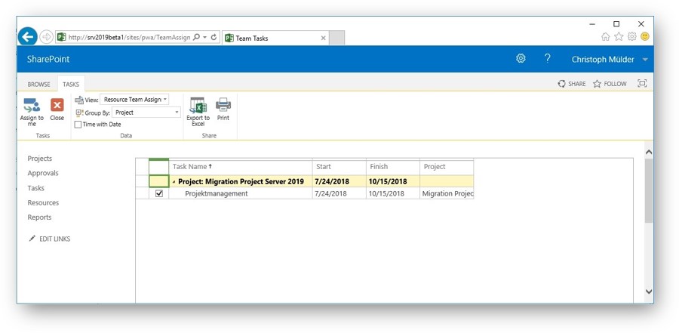The width and height of the screenshot is (679, 333).
Task: Collapse the Migration Project Server 2019 group
Action: point(174,182)
